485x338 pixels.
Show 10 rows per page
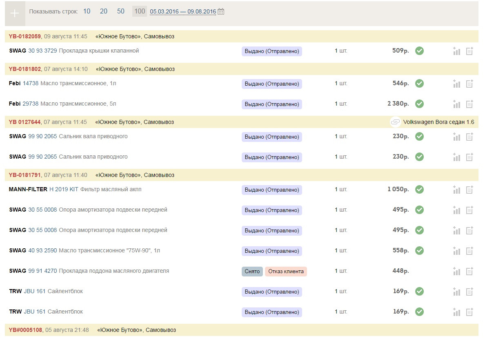[x=87, y=11]
